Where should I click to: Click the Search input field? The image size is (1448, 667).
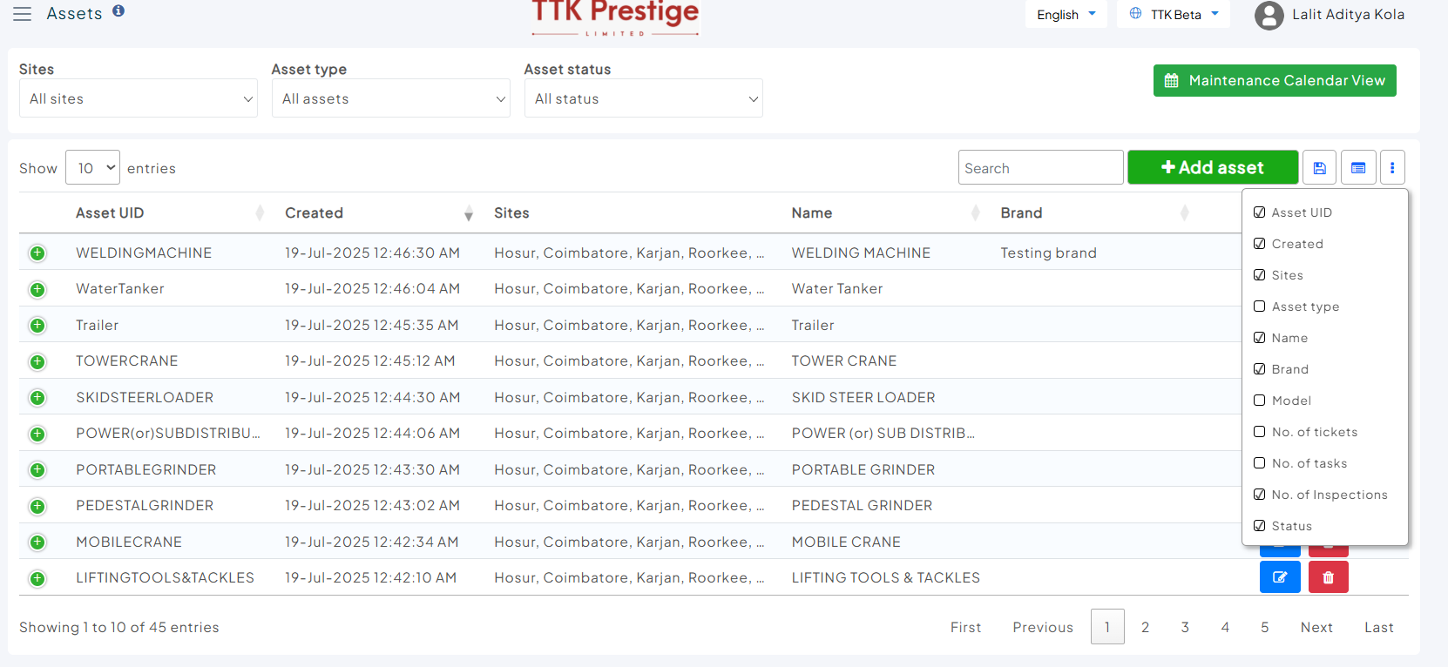(x=1040, y=168)
